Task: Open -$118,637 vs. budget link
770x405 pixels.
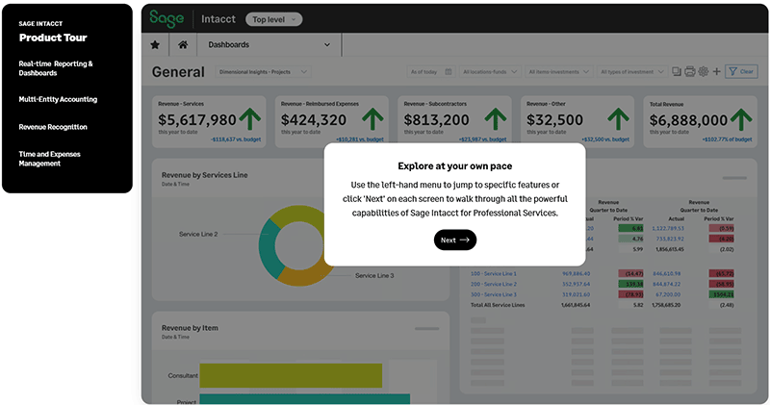Action: [236, 139]
